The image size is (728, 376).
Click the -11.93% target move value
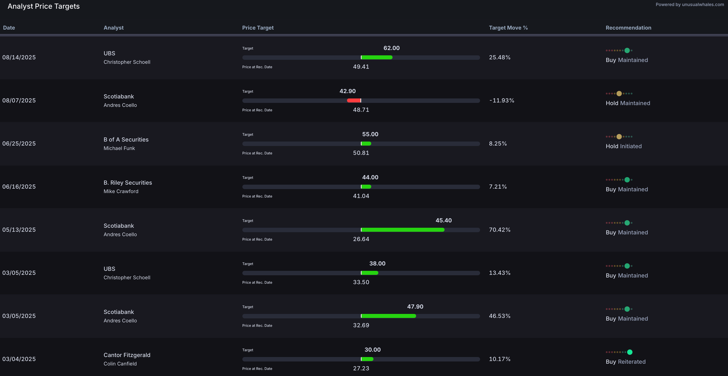pyautogui.click(x=502, y=100)
